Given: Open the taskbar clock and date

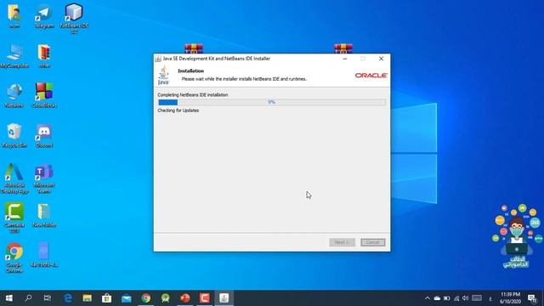Looking at the screenshot, I should pos(510,298).
